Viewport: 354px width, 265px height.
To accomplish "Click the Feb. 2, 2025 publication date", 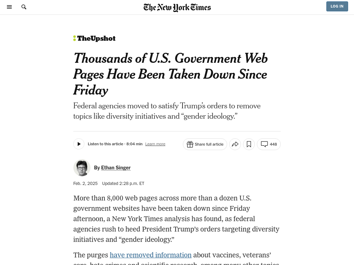I will (85, 184).
